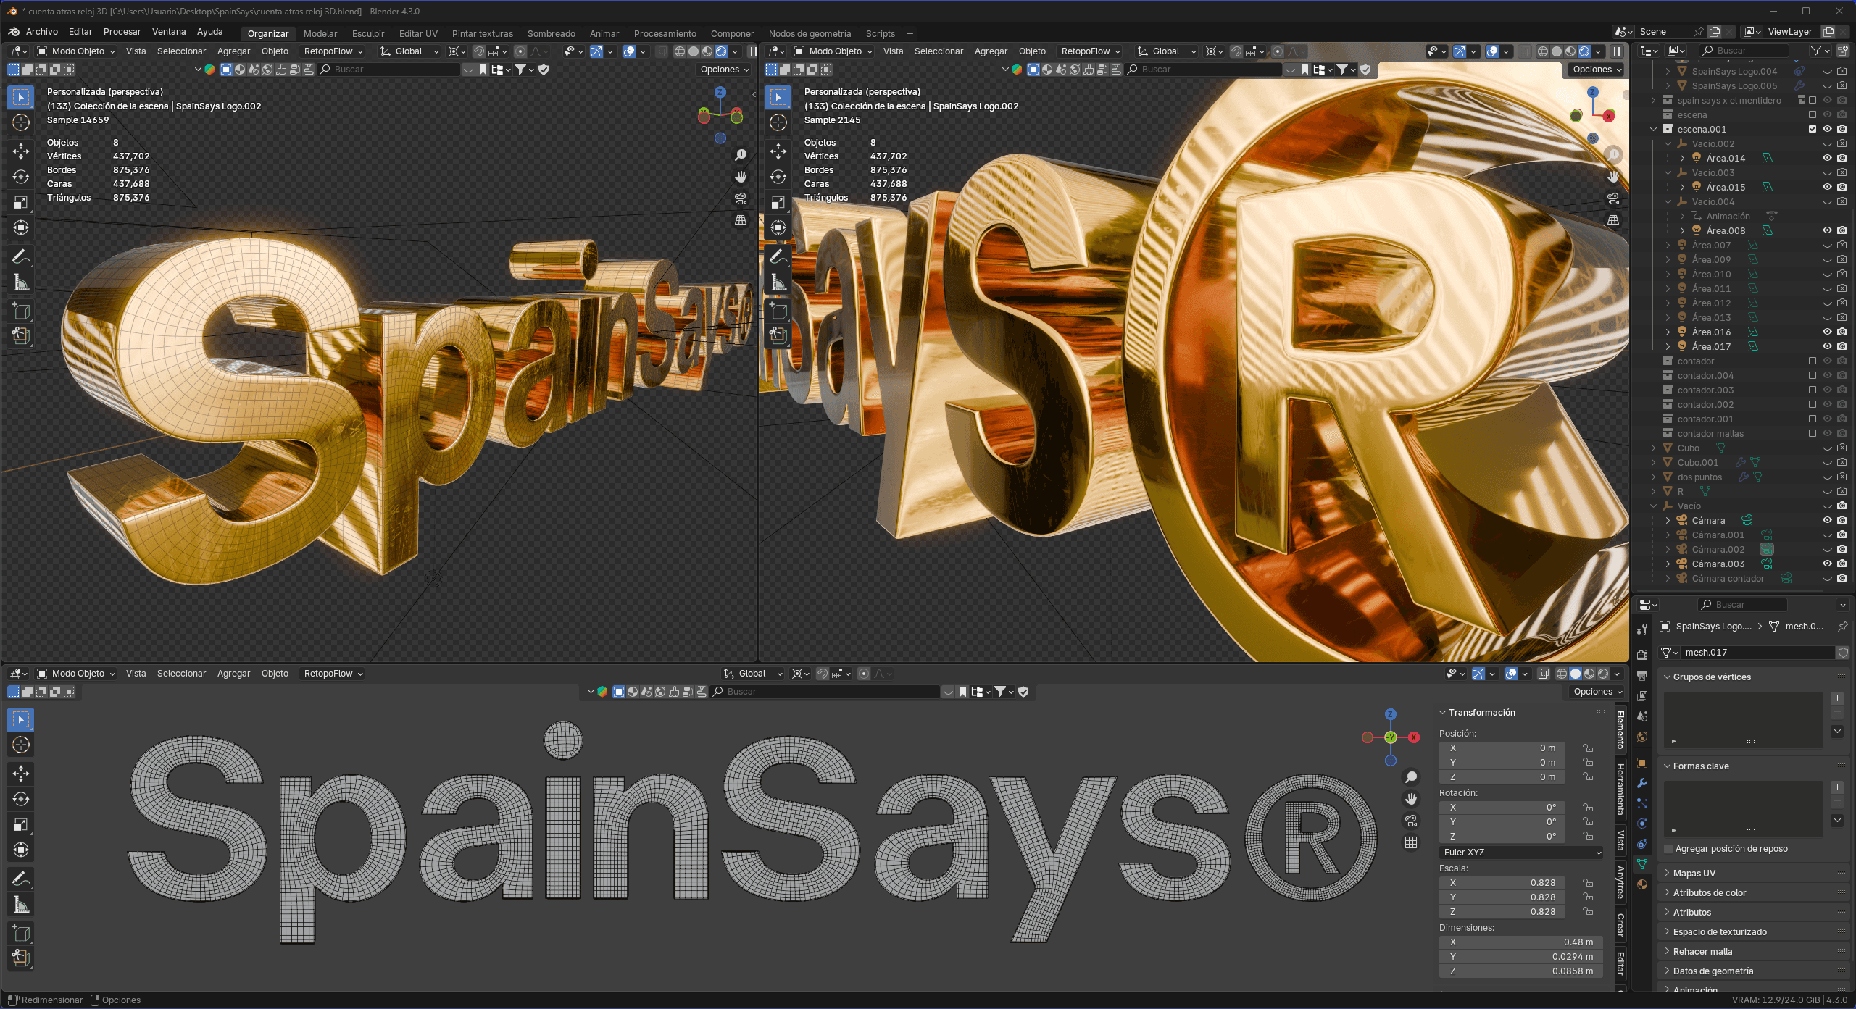Open the Procesar menu

tap(122, 32)
